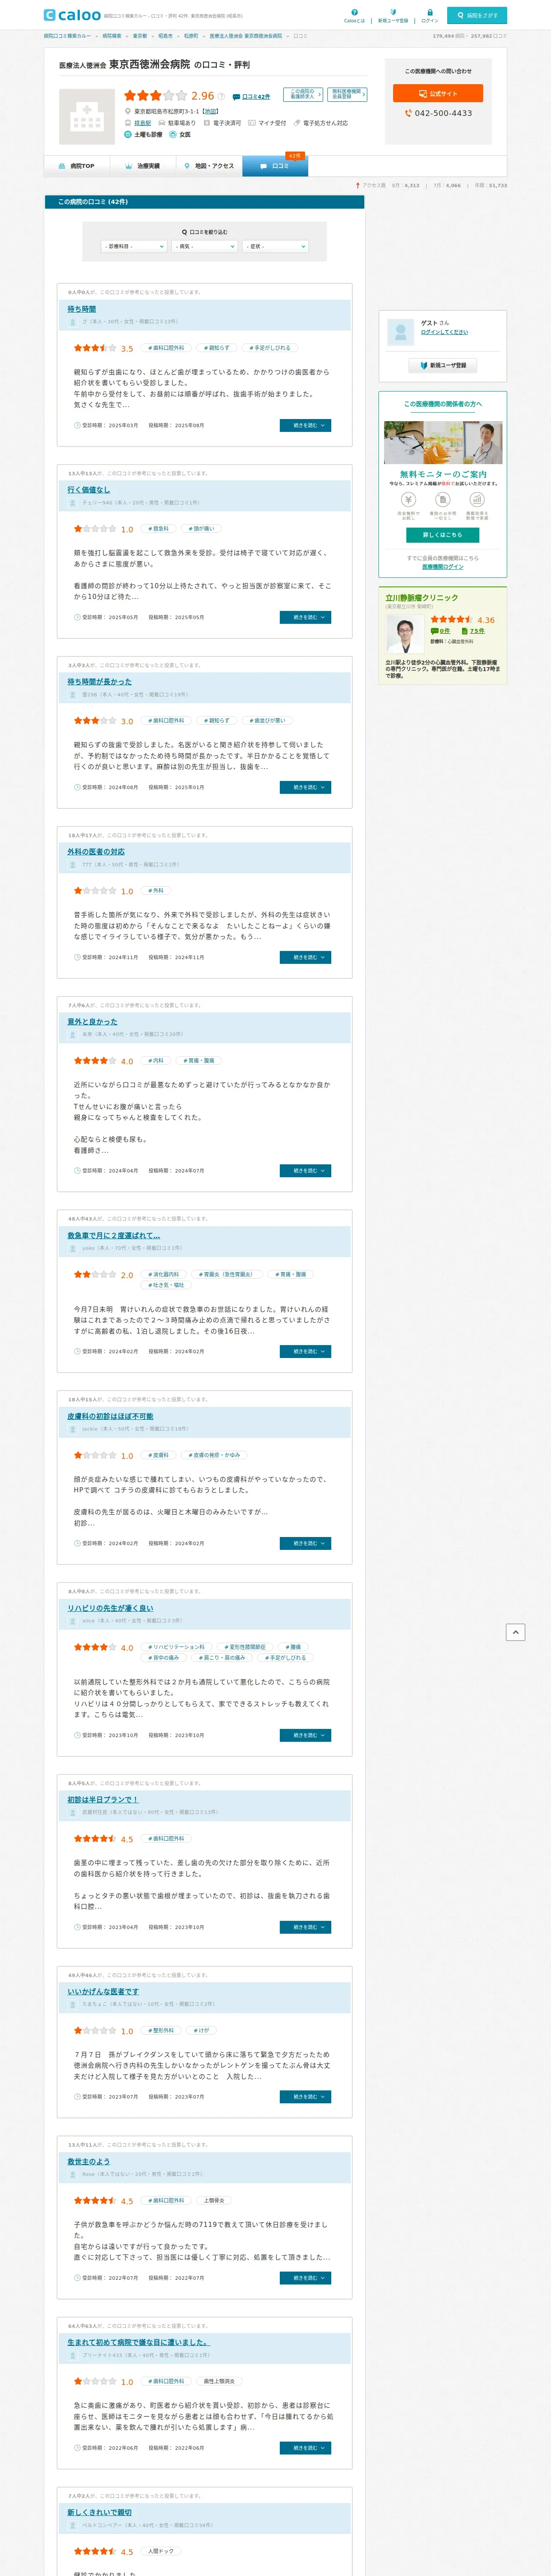Click the #胃腸炎(急性胃腸炎) tag
Viewport: 551px width, 2576px height.
click(x=226, y=1274)
